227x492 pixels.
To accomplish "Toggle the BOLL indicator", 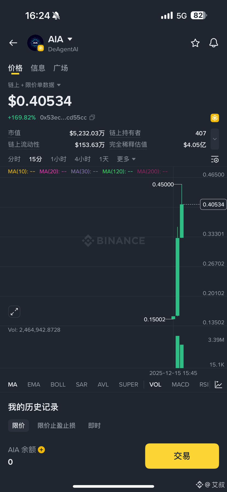I will click(x=58, y=385).
